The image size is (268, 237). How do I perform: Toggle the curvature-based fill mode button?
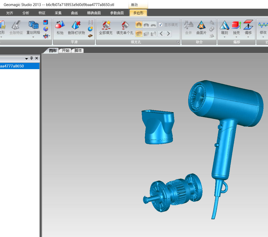(139, 25)
